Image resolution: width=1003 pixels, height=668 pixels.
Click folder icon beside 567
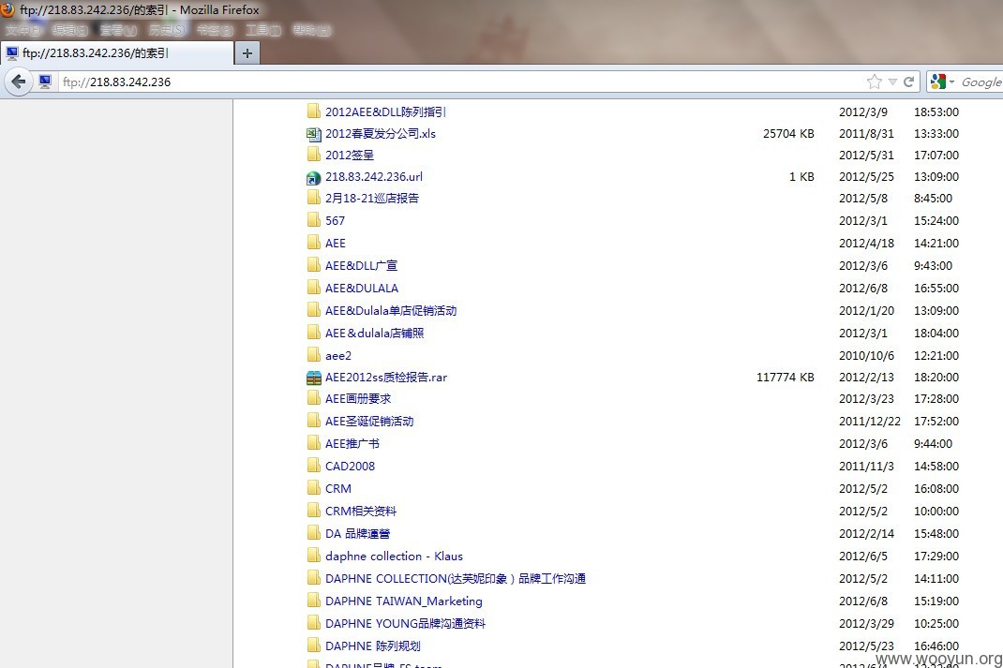(313, 220)
